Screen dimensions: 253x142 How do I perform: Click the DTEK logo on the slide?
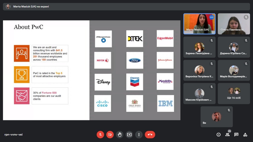click(135, 39)
